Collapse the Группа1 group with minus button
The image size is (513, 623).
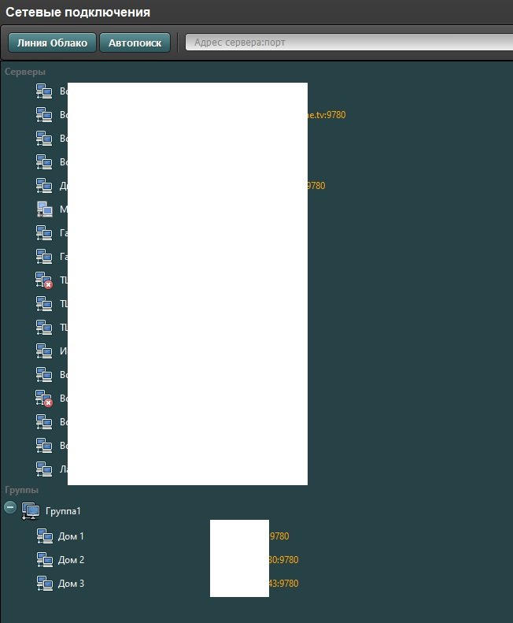pyautogui.click(x=10, y=508)
